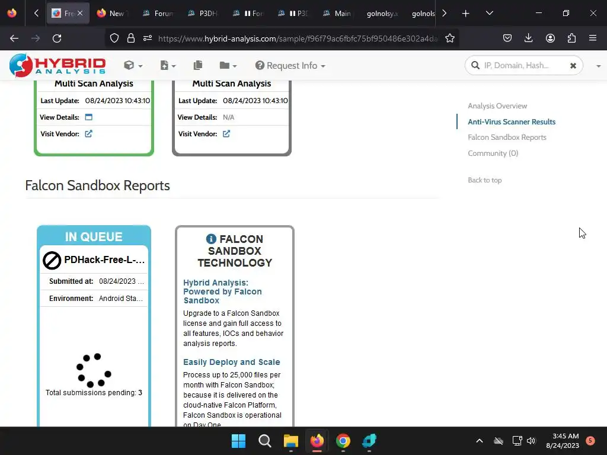Click the Hybrid Analysis logo
This screenshot has height=455, width=607.
click(x=57, y=65)
